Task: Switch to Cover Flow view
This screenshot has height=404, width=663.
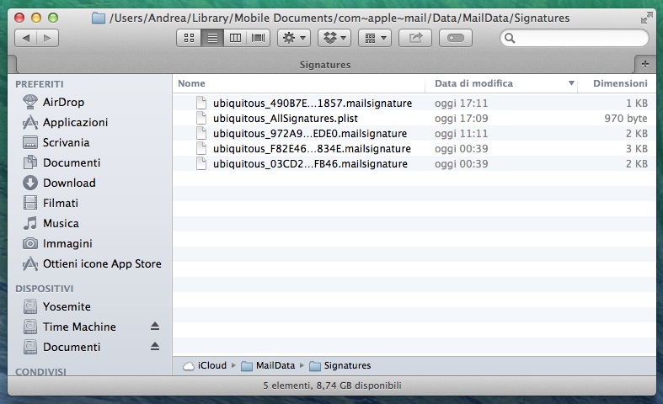Action: pyautogui.click(x=258, y=38)
